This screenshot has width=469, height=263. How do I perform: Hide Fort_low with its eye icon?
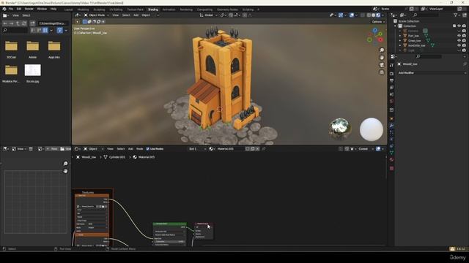pyautogui.click(x=459, y=36)
